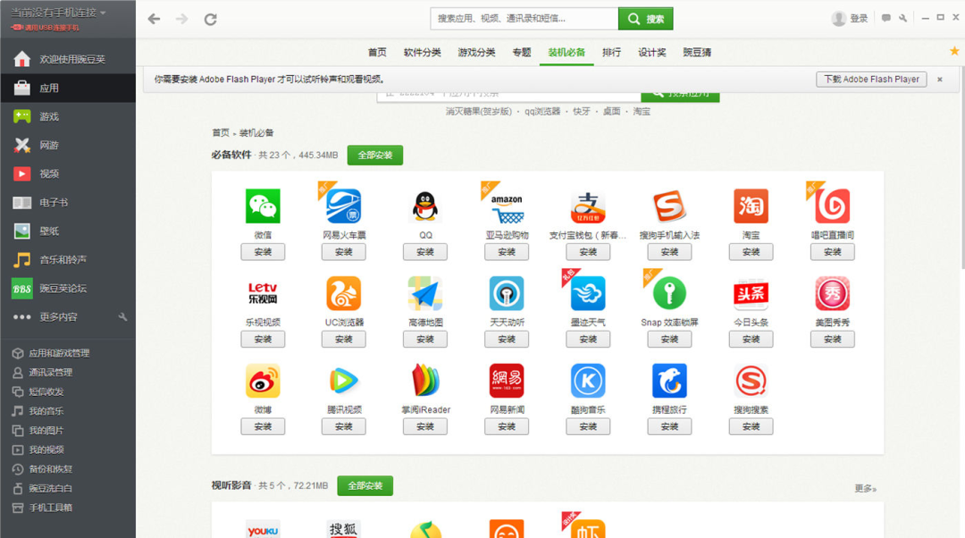Dismiss the Flash Player notification bar

(940, 80)
